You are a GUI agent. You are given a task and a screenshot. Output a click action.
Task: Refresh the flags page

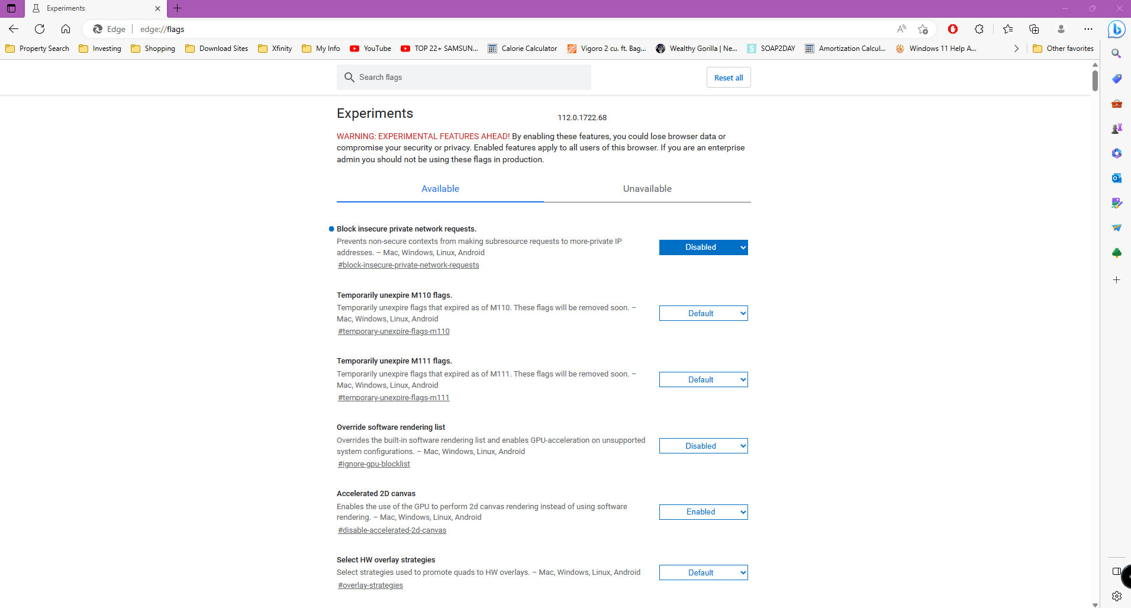click(40, 29)
